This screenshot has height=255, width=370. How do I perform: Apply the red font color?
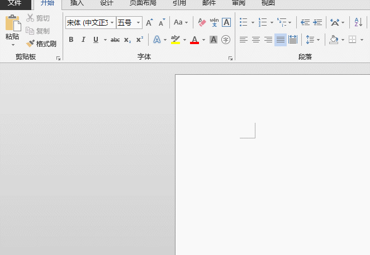pos(195,40)
